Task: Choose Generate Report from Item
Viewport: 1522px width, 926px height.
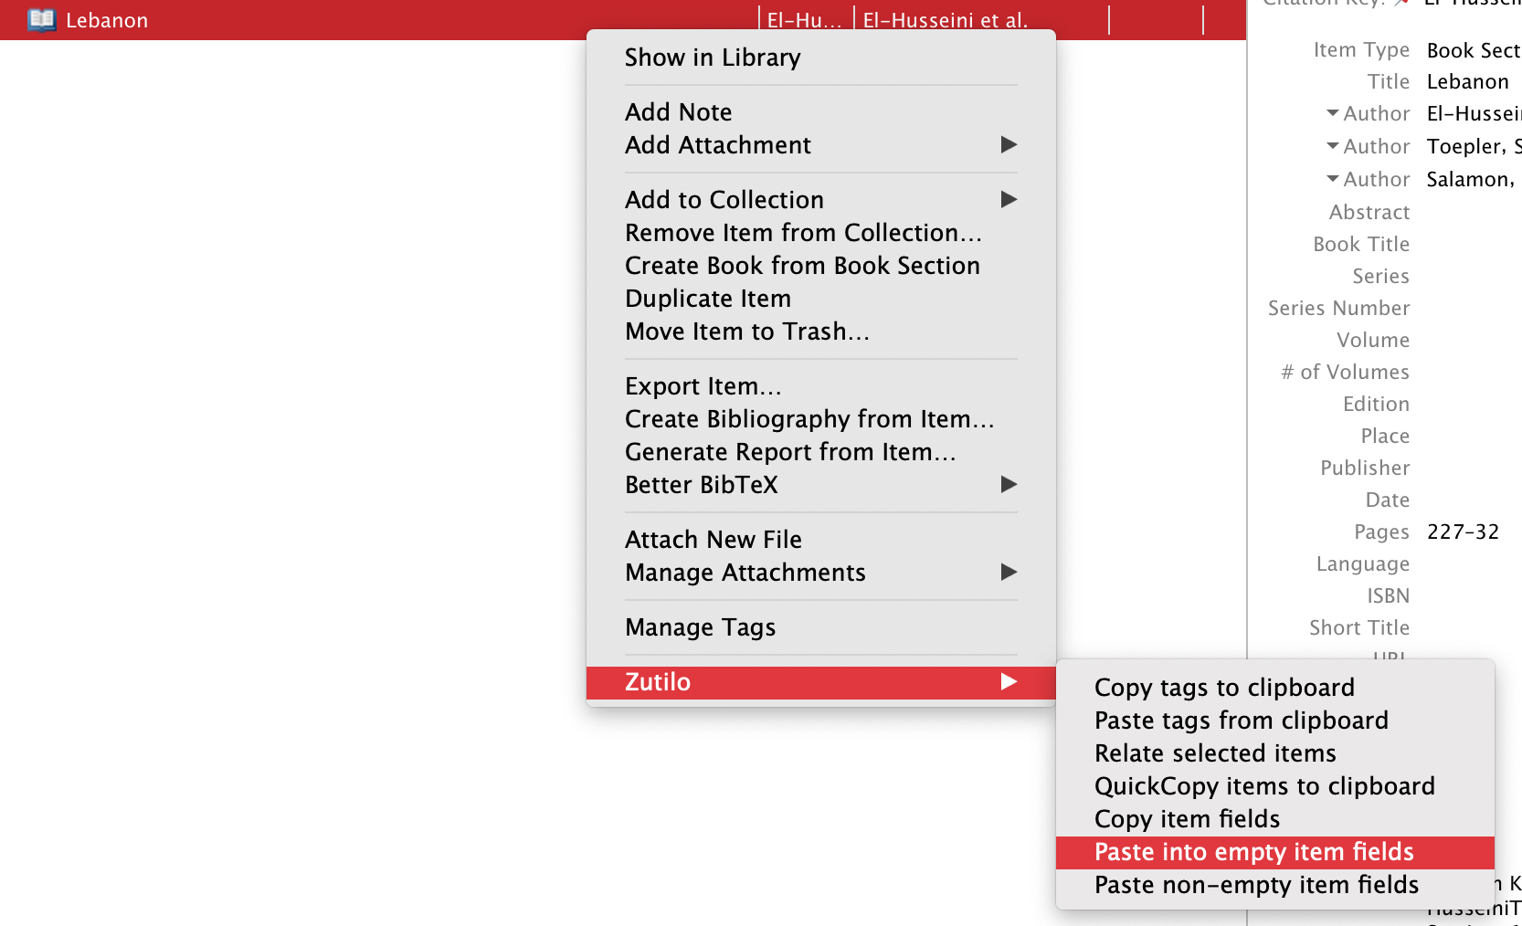Action: tap(789, 451)
